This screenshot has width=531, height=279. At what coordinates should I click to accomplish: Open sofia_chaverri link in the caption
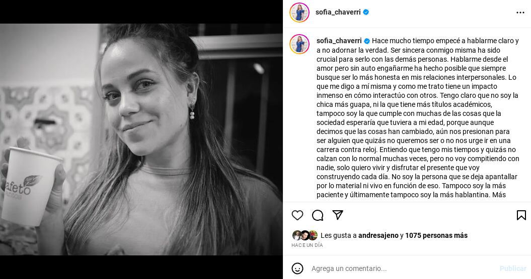(x=339, y=41)
